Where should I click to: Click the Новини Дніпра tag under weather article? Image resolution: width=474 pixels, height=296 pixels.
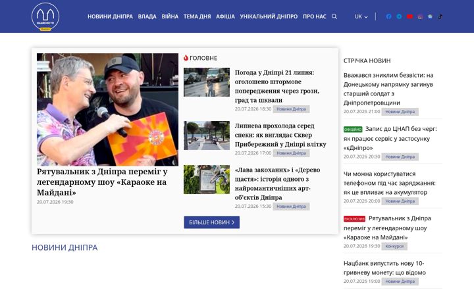(291, 109)
